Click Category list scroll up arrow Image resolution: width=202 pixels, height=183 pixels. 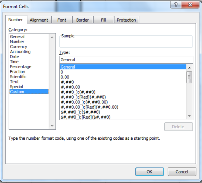click(52, 37)
